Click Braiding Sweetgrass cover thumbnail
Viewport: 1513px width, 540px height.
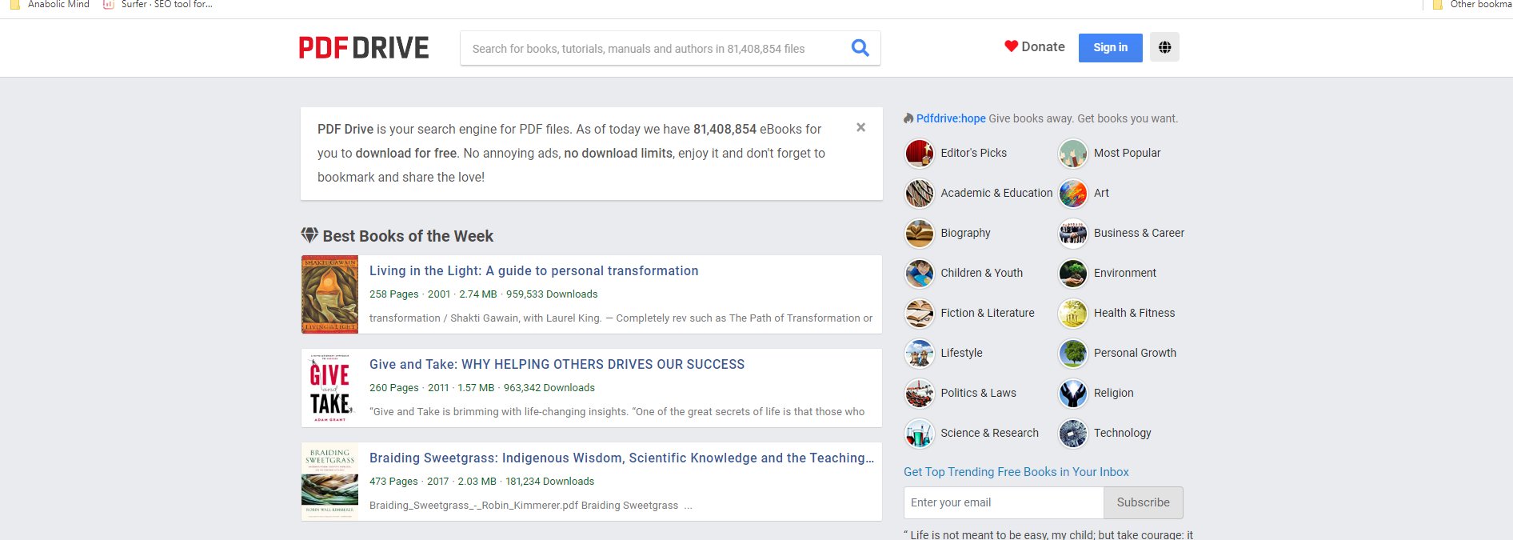[x=329, y=482]
